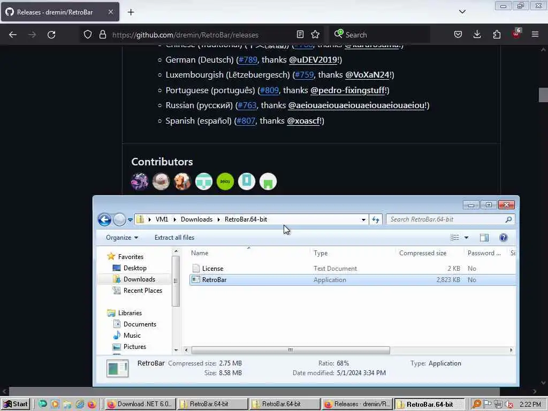Click Downloads in the breadcrumb path
Viewport: 548px width, 411px height.
(196, 219)
